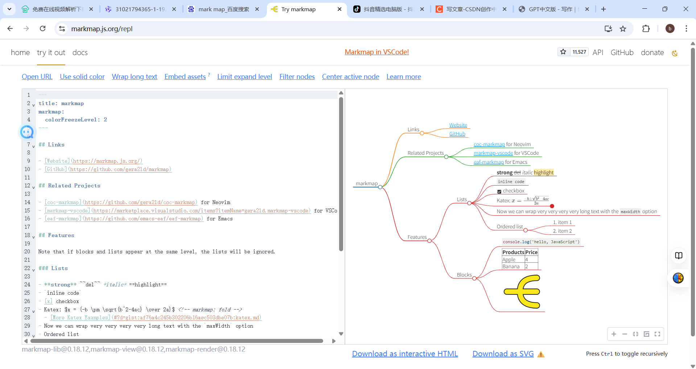Click the Embed assets option
The image size is (696, 369).
pos(185,76)
